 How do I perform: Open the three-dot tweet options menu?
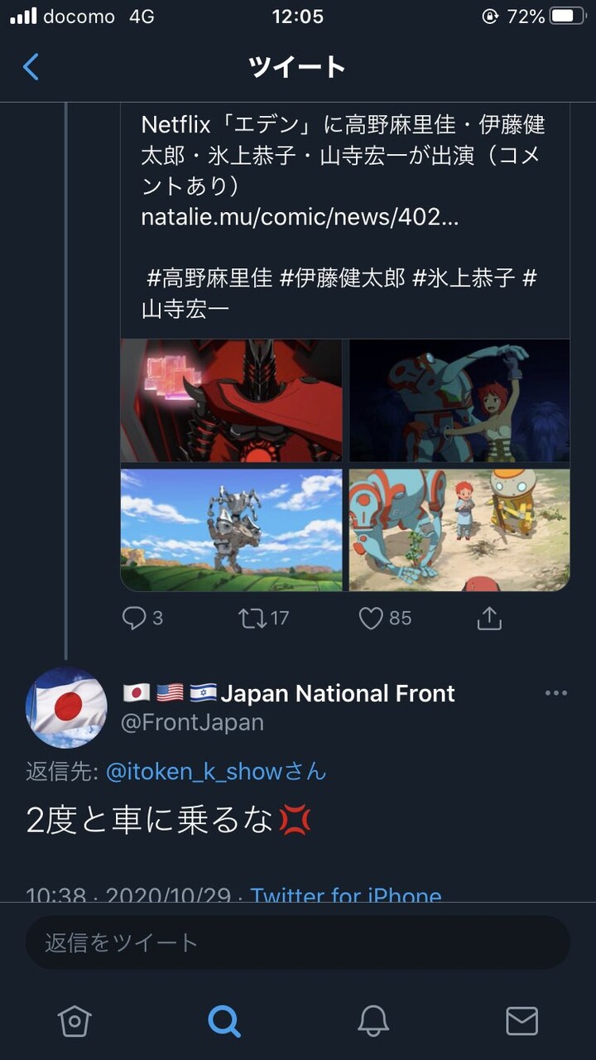(x=556, y=693)
